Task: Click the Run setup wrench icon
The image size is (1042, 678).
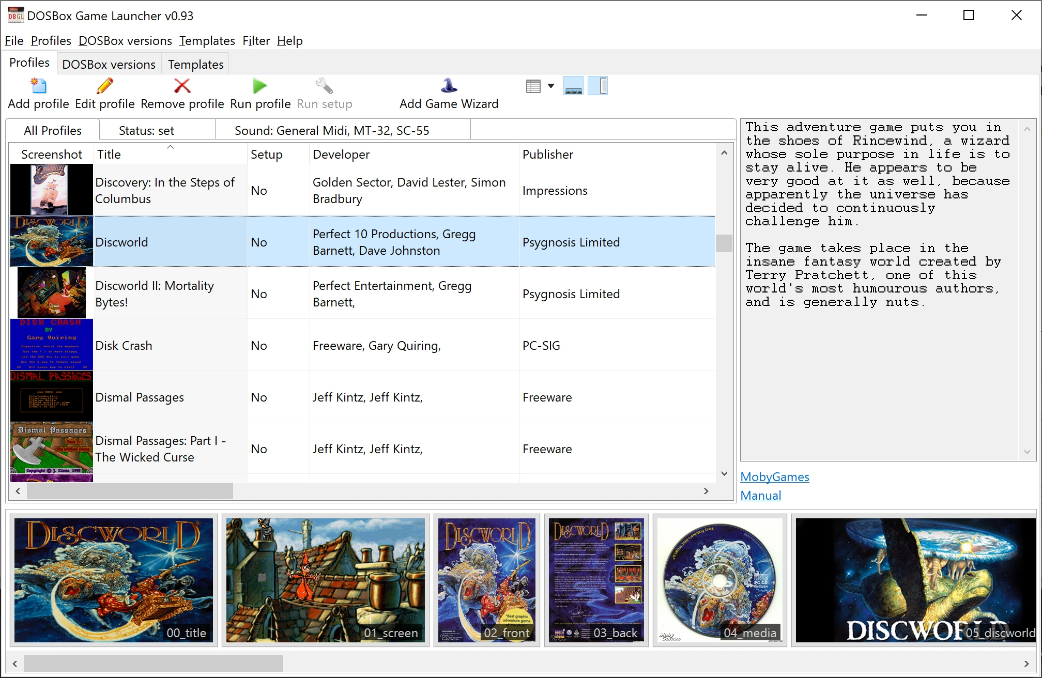Action: pyautogui.click(x=325, y=85)
